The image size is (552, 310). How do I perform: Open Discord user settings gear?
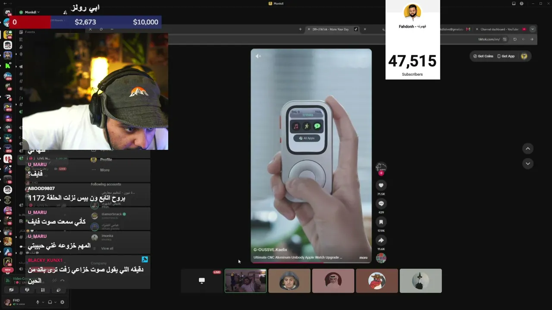click(63, 302)
